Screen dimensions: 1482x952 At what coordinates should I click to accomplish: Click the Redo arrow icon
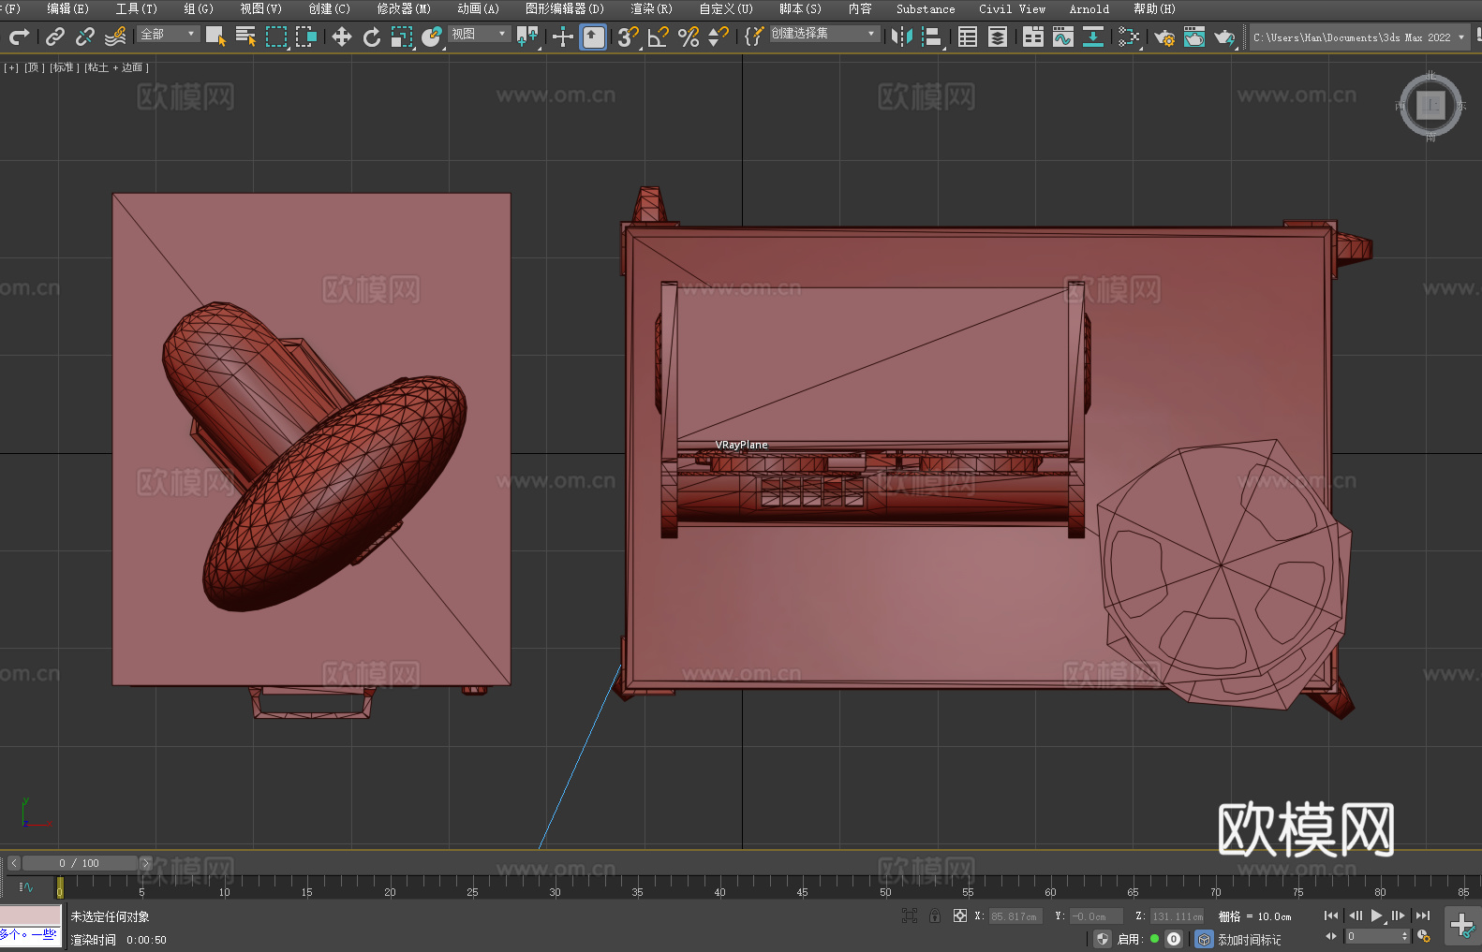pyautogui.click(x=19, y=37)
